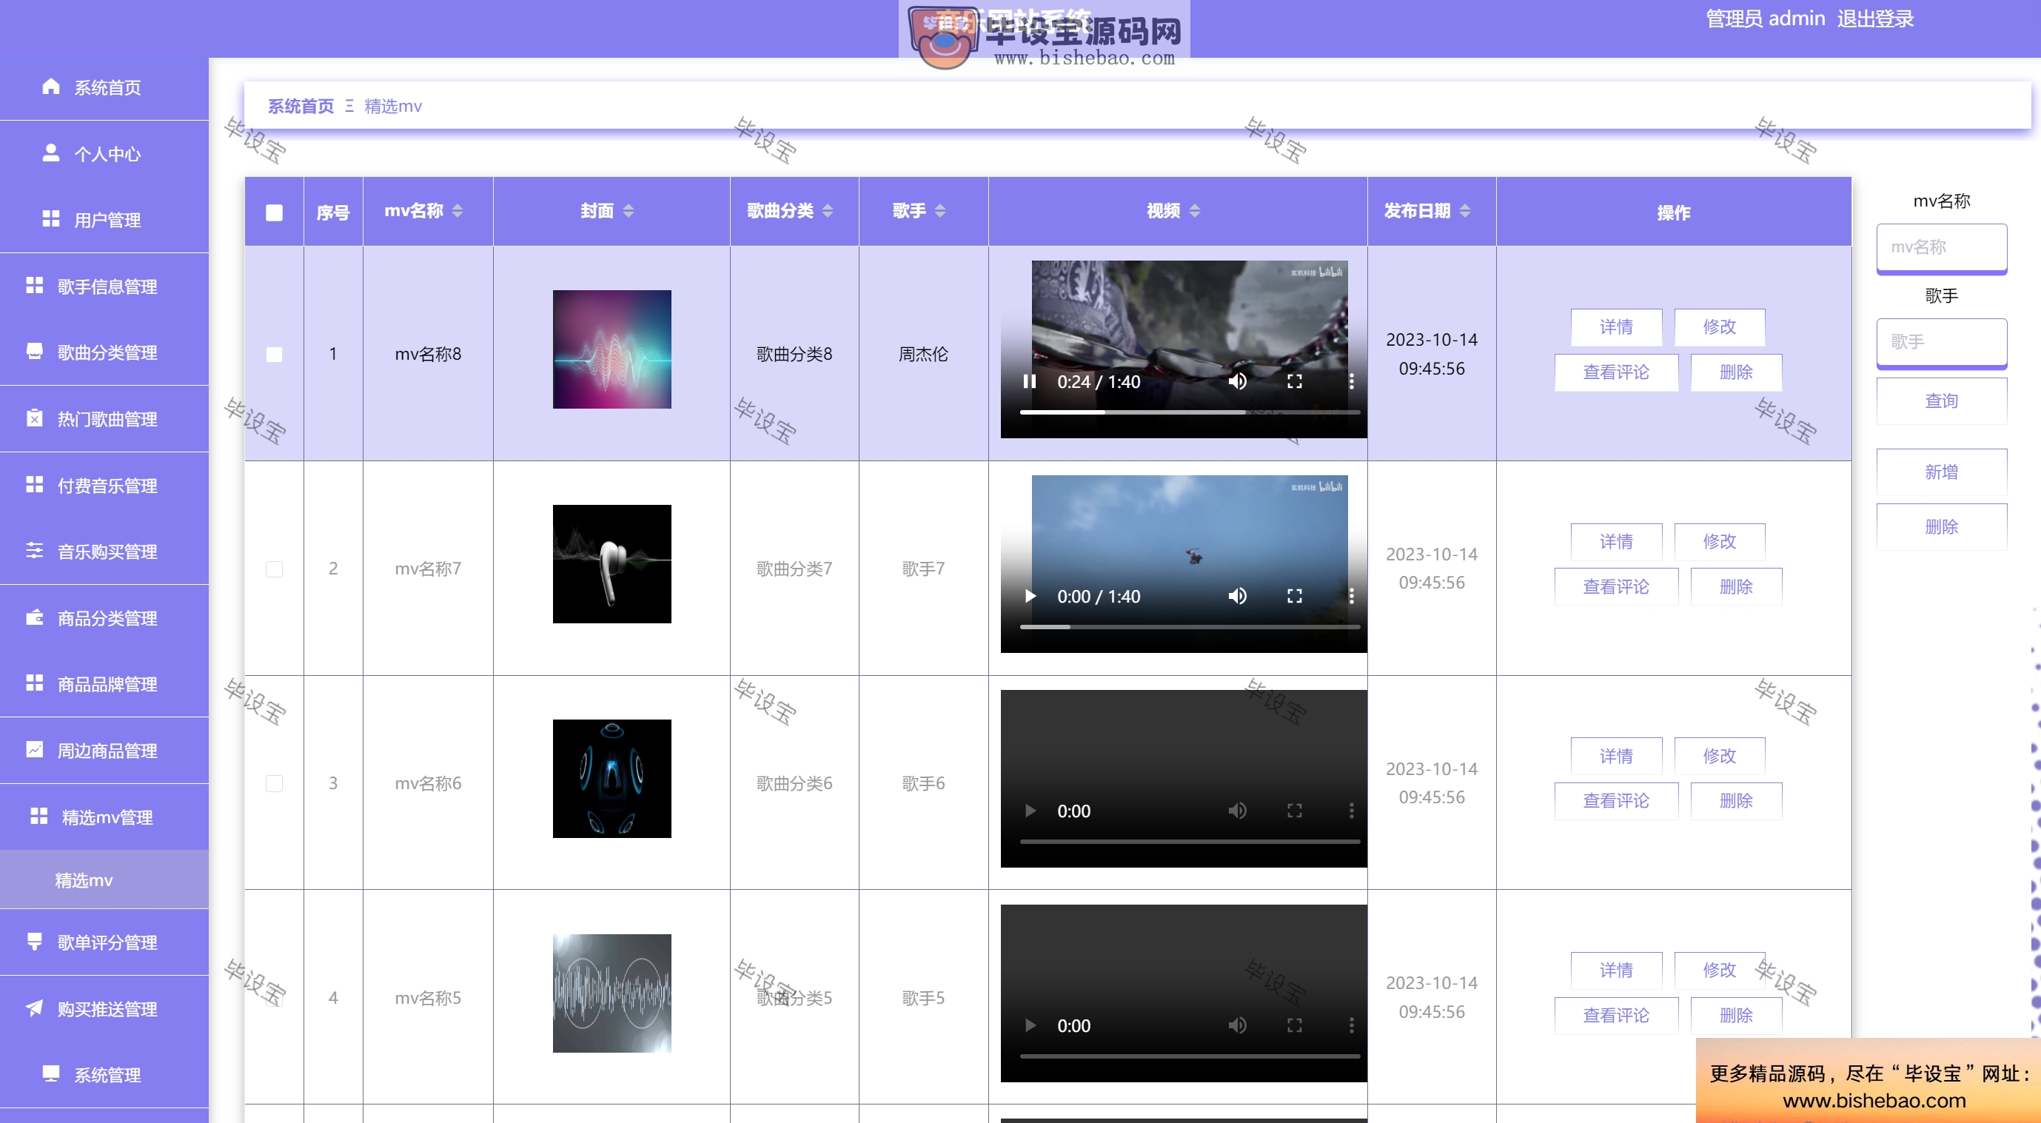Check the row 2 mv名称7 checkbox
2041x1123 pixels.
[274, 569]
